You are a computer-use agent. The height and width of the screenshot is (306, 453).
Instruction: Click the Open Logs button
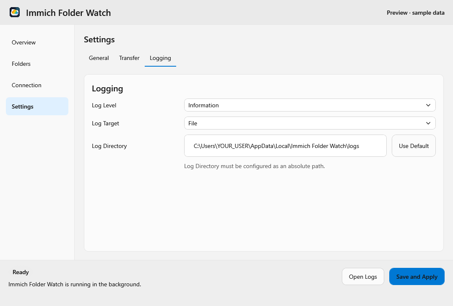coord(363,277)
